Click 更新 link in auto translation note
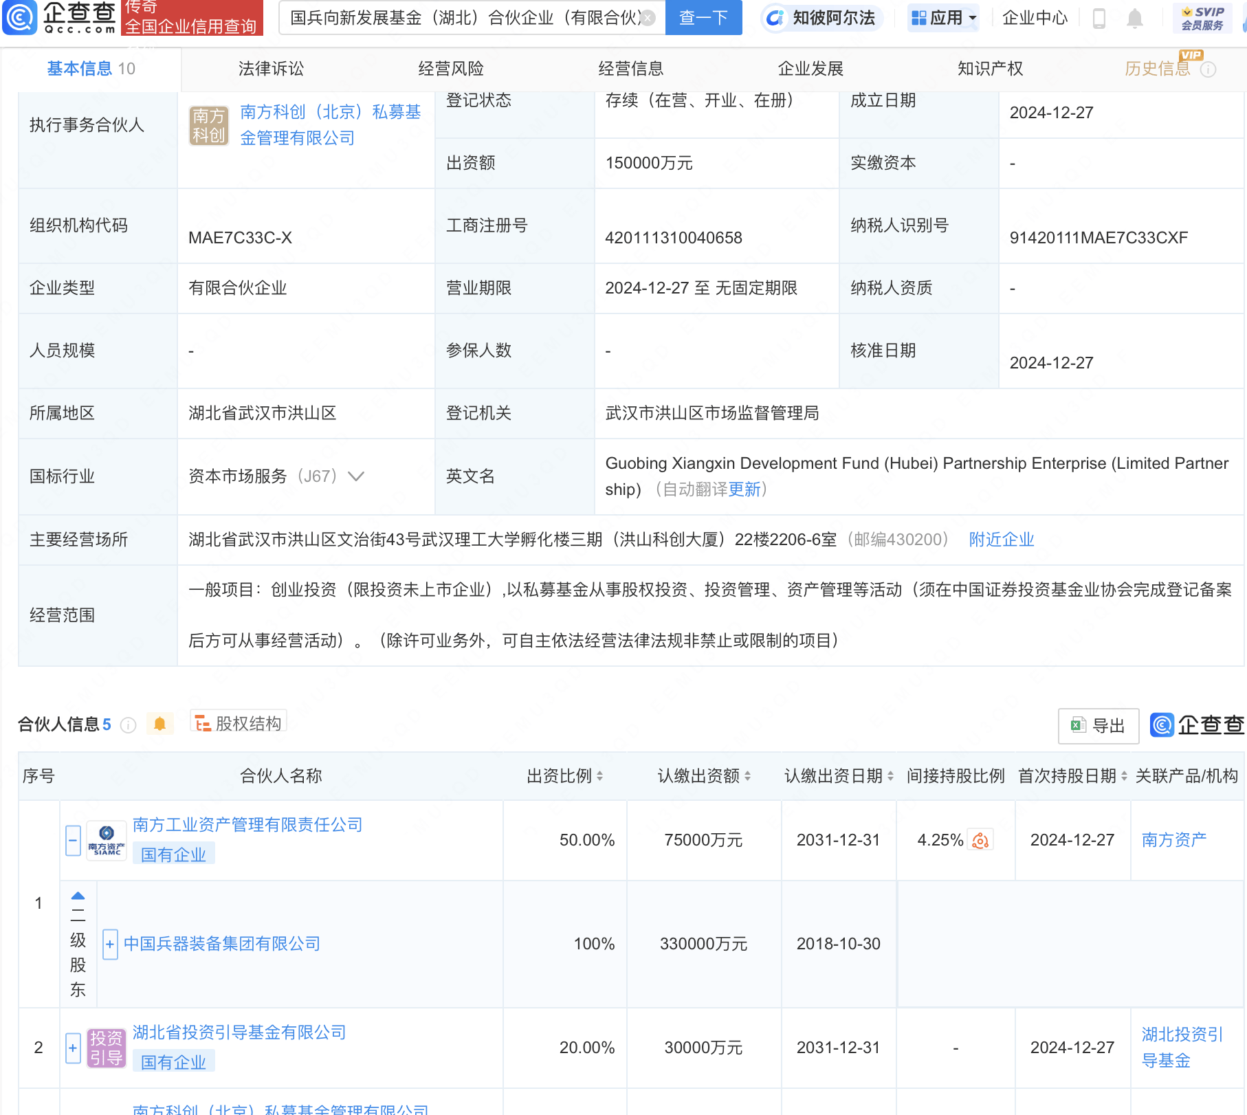Viewport: 1247px width, 1115px height. click(744, 489)
